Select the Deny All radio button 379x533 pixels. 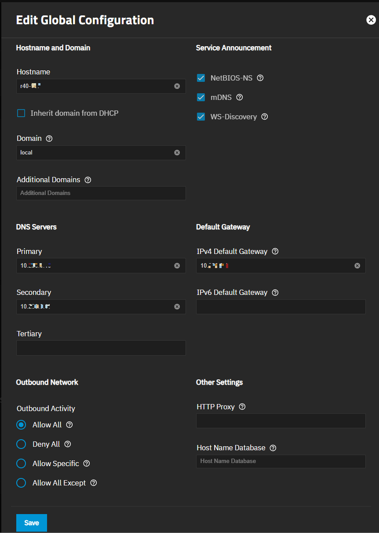click(21, 444)
